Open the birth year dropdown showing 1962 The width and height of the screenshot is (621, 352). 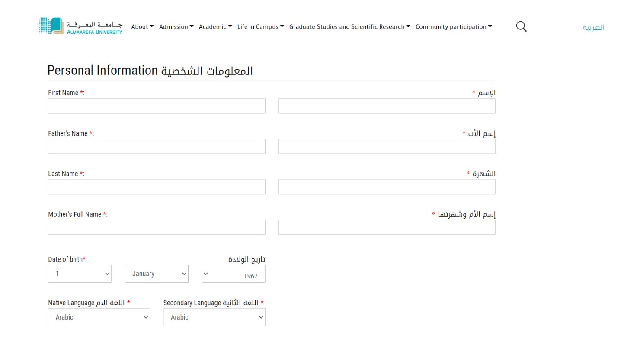pos(234,274)
